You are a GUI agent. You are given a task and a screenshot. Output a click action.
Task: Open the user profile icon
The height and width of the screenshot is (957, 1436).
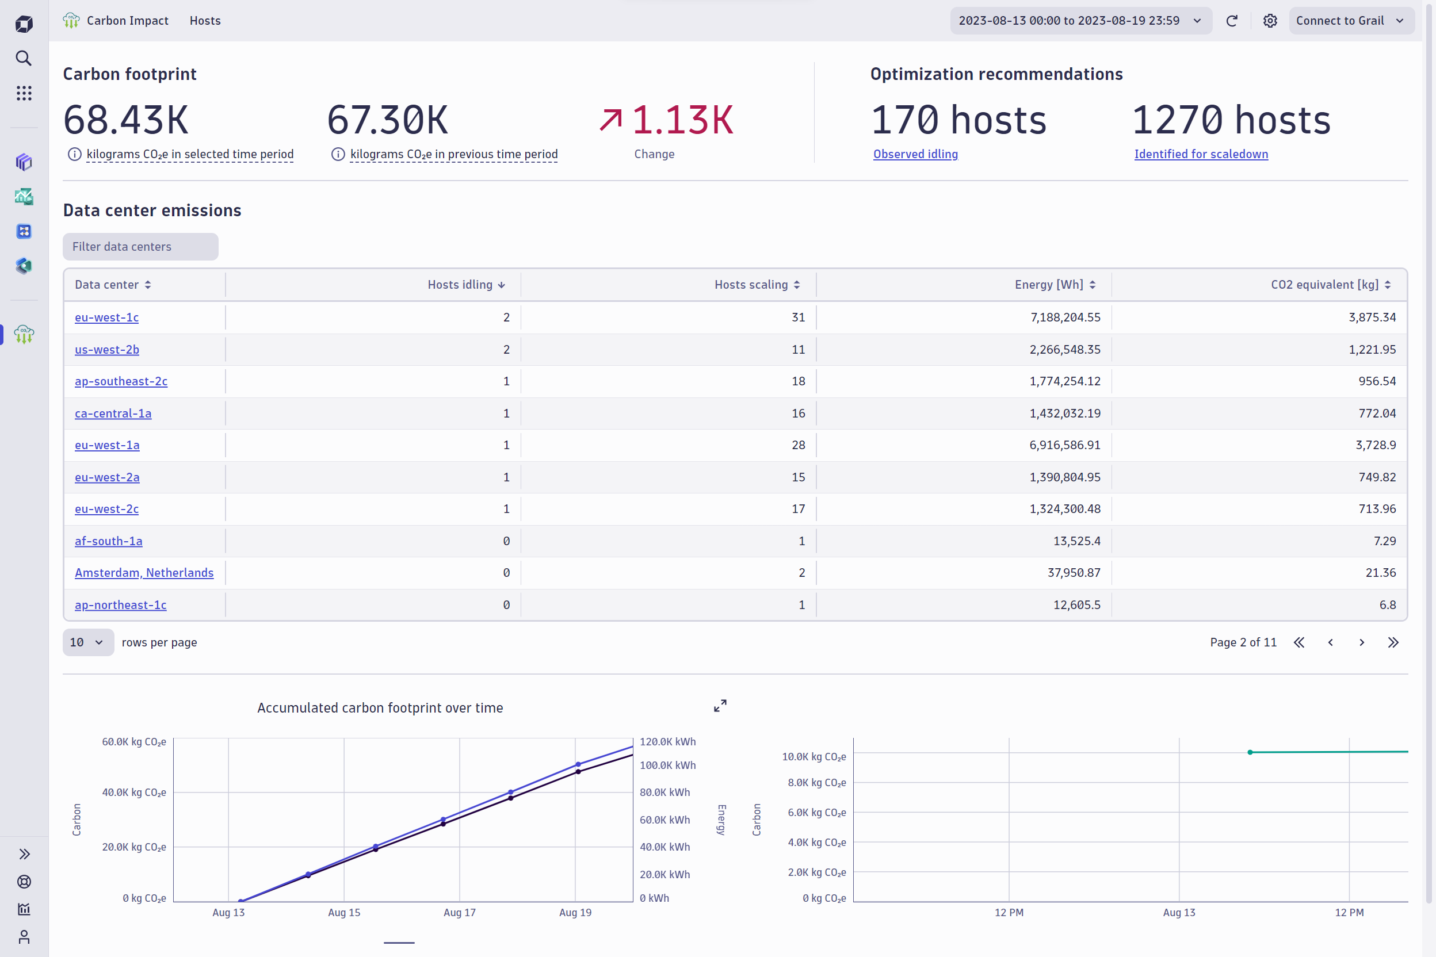(x=23, y=937)
